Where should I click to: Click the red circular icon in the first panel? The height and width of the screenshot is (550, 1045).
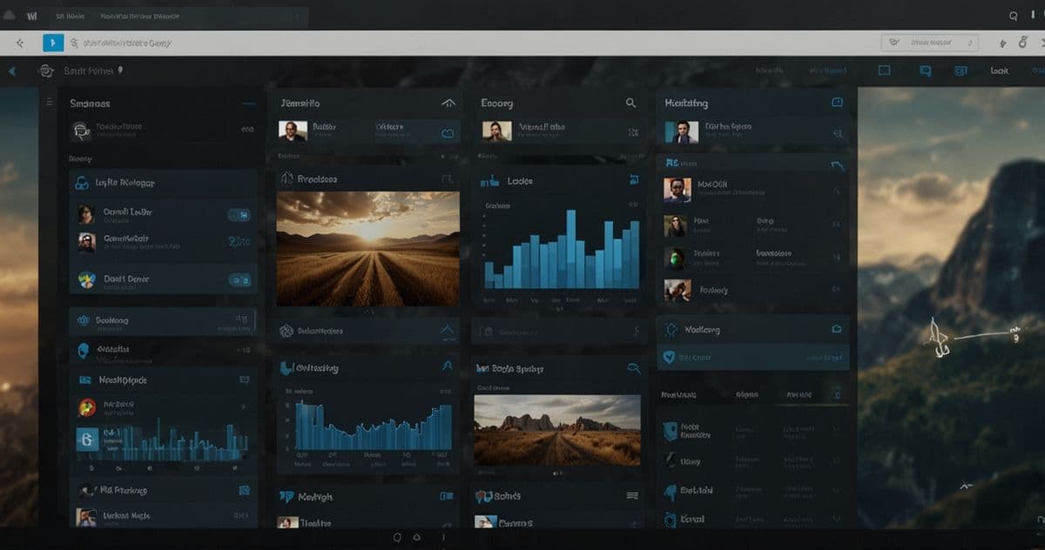(x=86, y=406)
